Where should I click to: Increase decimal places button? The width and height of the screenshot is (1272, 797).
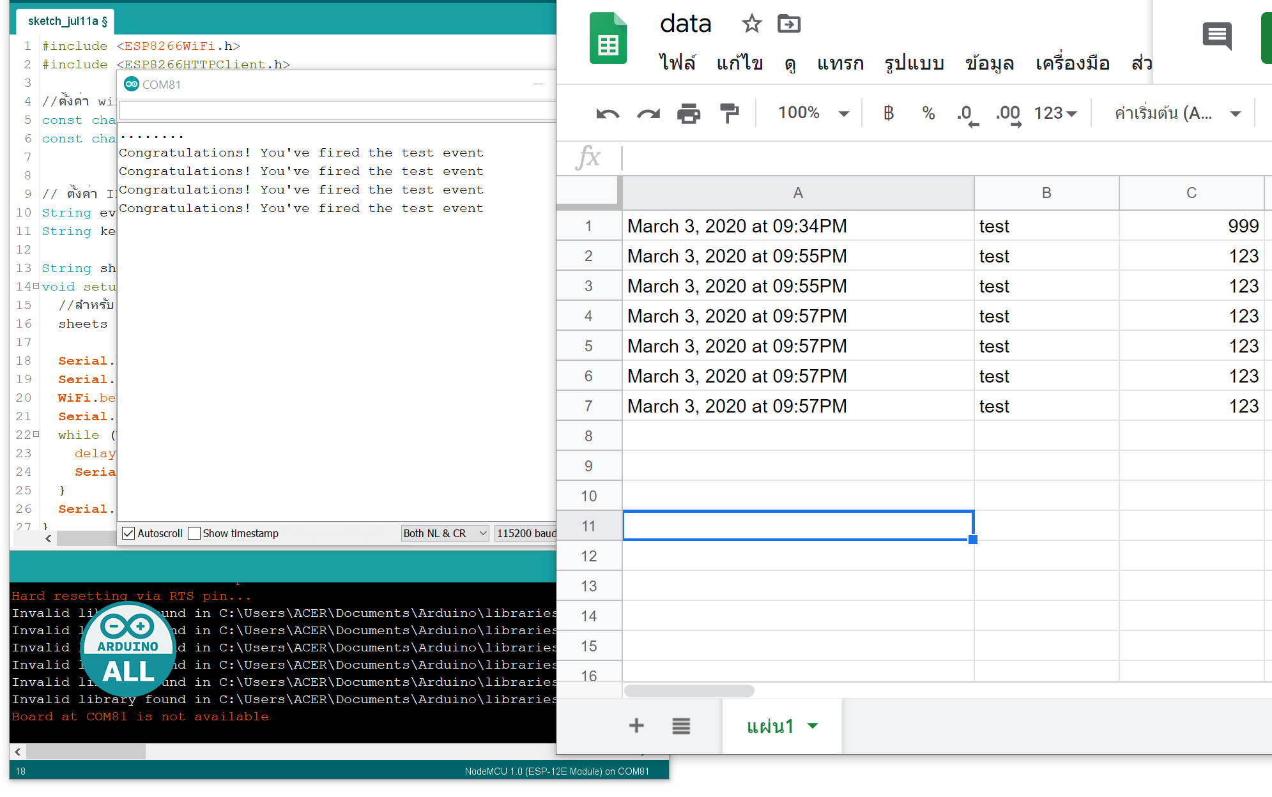point(1008,115)
